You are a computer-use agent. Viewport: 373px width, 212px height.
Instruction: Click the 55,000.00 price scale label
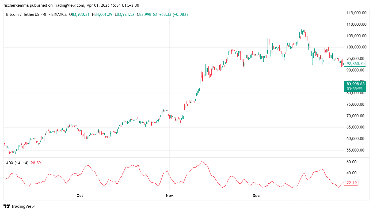[x=355, y=150]
